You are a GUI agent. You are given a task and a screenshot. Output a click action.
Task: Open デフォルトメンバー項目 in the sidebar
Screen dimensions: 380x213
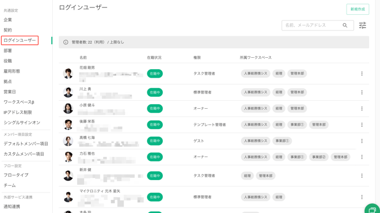click(x=26, y=143)
